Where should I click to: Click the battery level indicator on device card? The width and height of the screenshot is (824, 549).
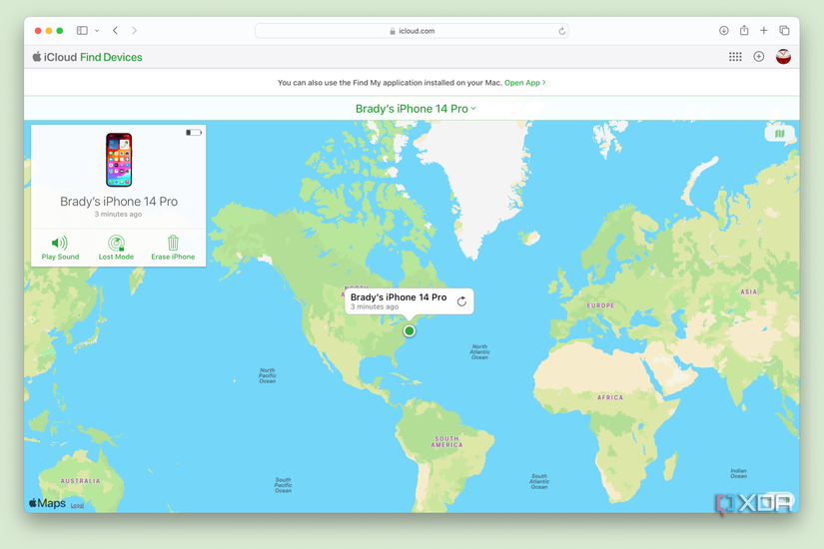pyautogui.click(x=194, y=133)
